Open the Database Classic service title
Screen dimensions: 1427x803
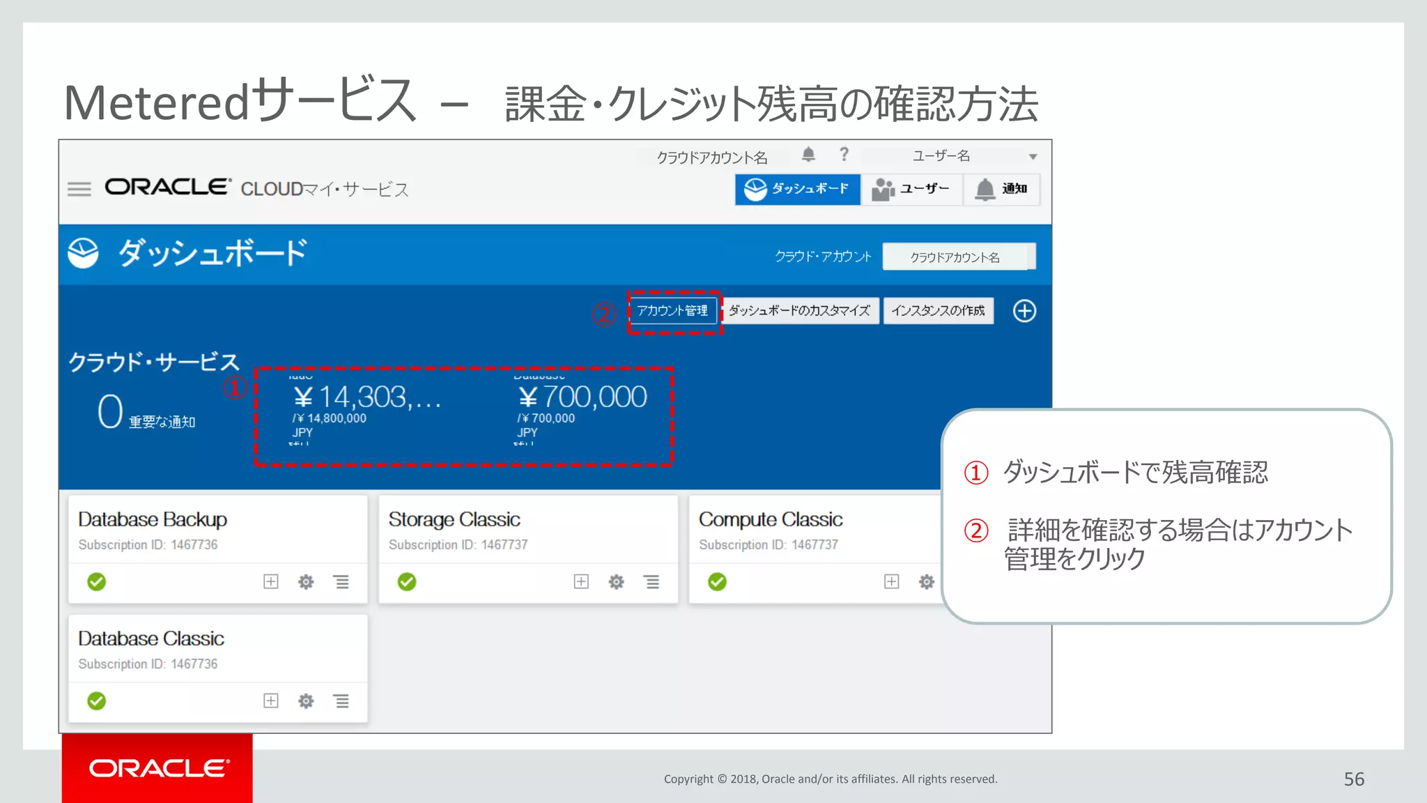pyautogui.click(x=151, y=638)
